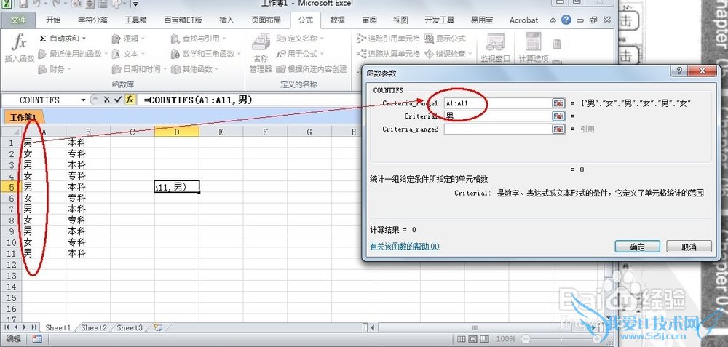Switch to the 字符分离 tab
This screenshot has height=347, width=728.
pyautogui.click(x=92, y=20)
